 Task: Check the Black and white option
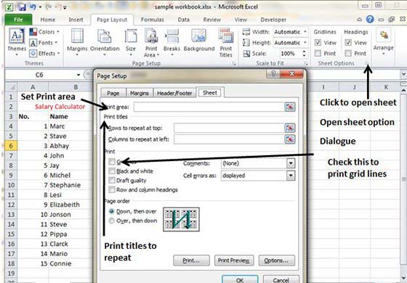112,171
